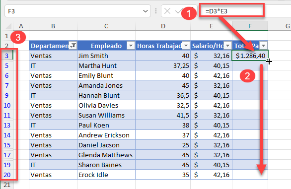The height and width of the screenshot is (189, 291).
Task: Select column C header
Action: point(106,26)
